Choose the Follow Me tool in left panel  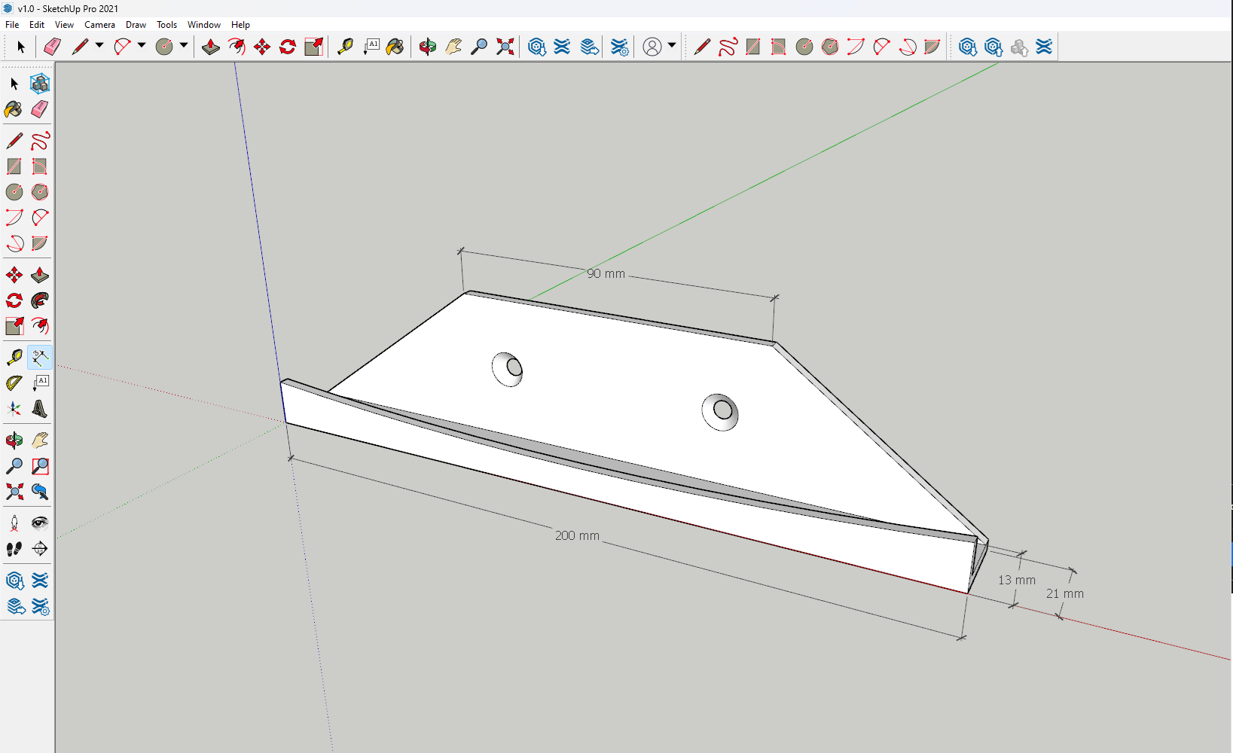click(40, 300)
